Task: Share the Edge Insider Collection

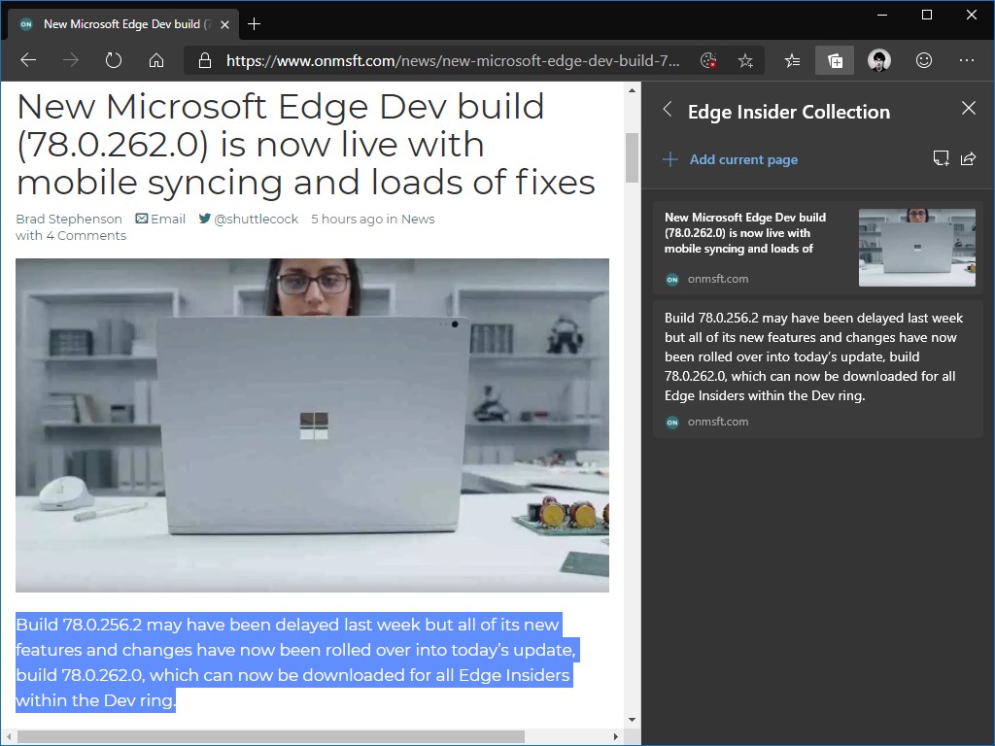Action: pos(968,156)
